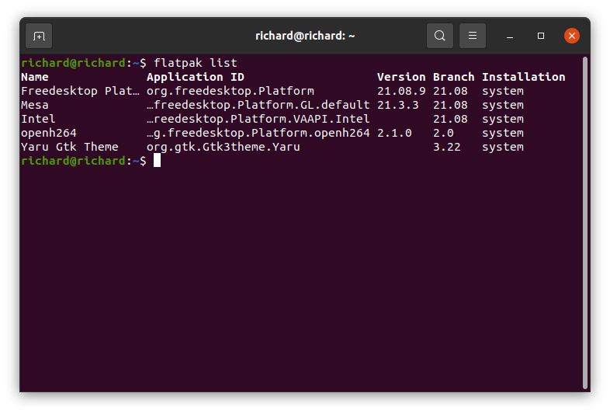Click the active prompt cursor block
Image resolution: width=610 pixels, height=414 pixels.
click(157, 161)
